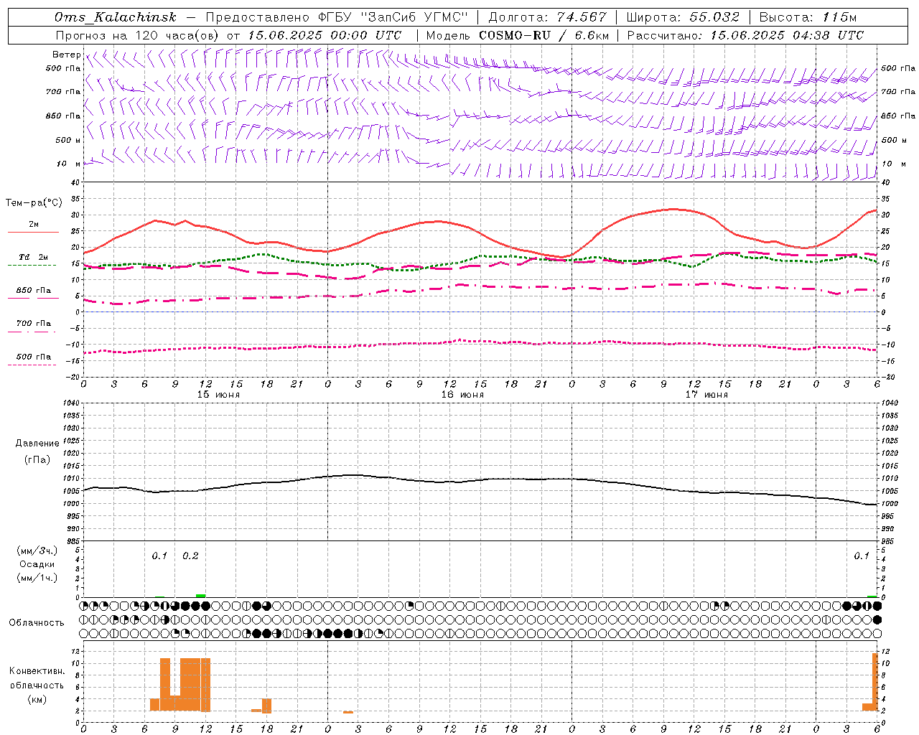Click the 16 июня date label
919x735 pixels.
coord(462,395)
